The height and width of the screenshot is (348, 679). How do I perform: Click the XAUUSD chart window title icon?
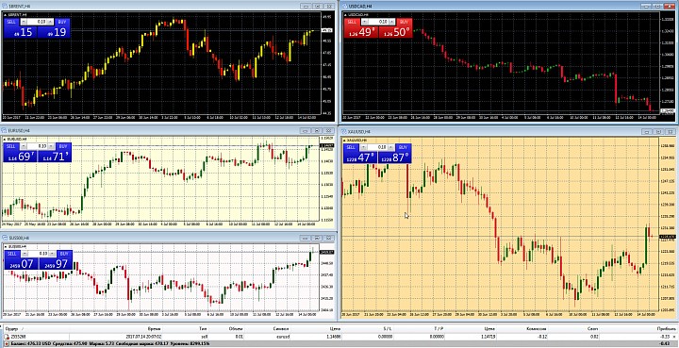[344, 131]
